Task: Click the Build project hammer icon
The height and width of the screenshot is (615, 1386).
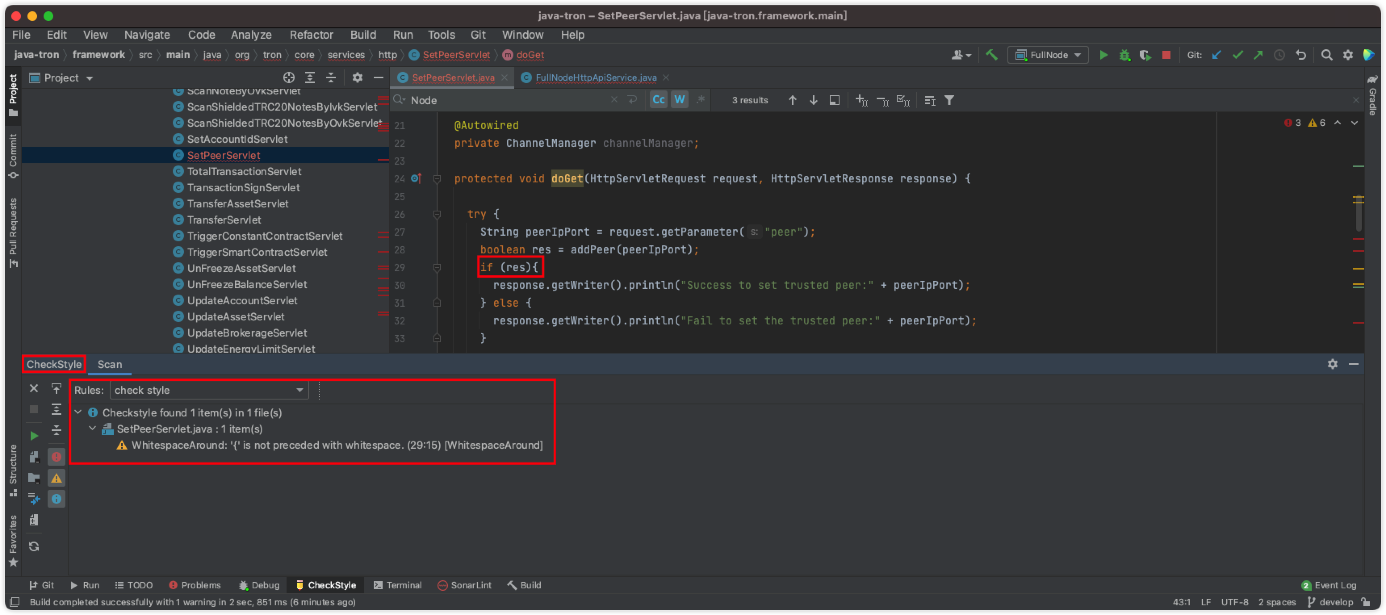Action: pos(991,55)
